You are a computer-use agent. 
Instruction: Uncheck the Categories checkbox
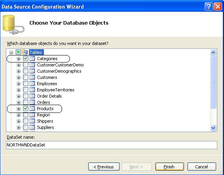26,59
